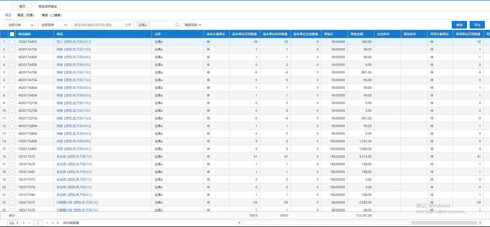Click horizontal scrollbar right arrow
This screenshot has width=490, height=227.
pos(480,223)
